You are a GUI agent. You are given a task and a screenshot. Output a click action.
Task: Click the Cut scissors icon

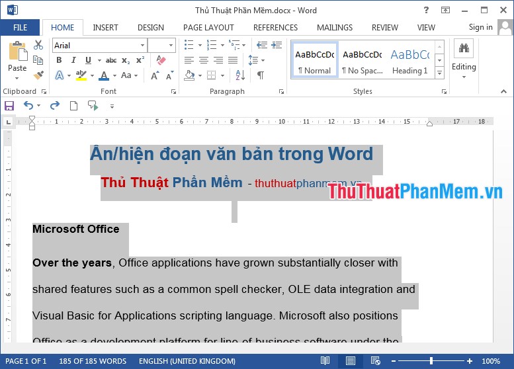[x=38, y=45]
